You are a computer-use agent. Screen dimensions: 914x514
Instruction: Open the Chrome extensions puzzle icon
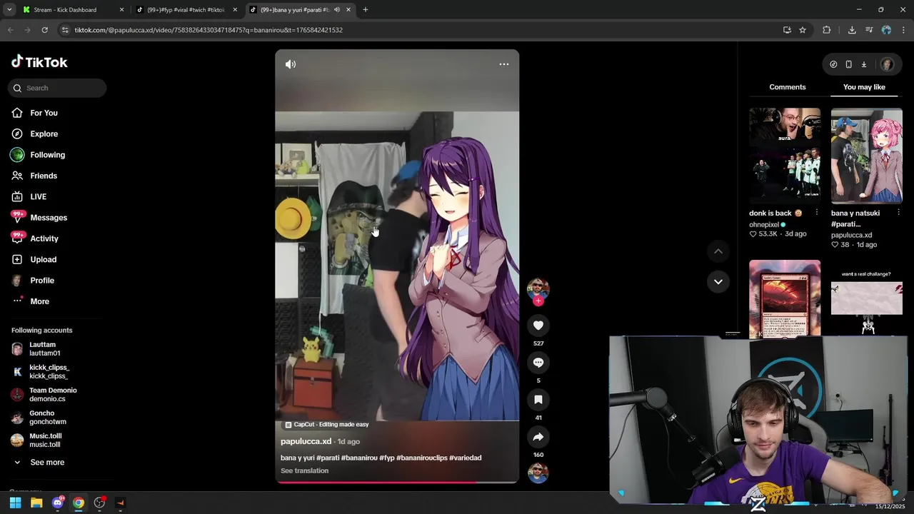point(827,30)
